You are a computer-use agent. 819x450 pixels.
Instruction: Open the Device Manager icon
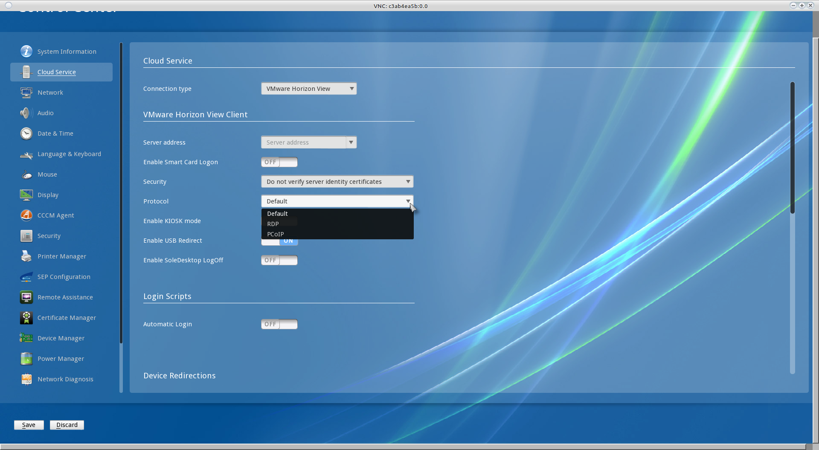pos(26,338)
